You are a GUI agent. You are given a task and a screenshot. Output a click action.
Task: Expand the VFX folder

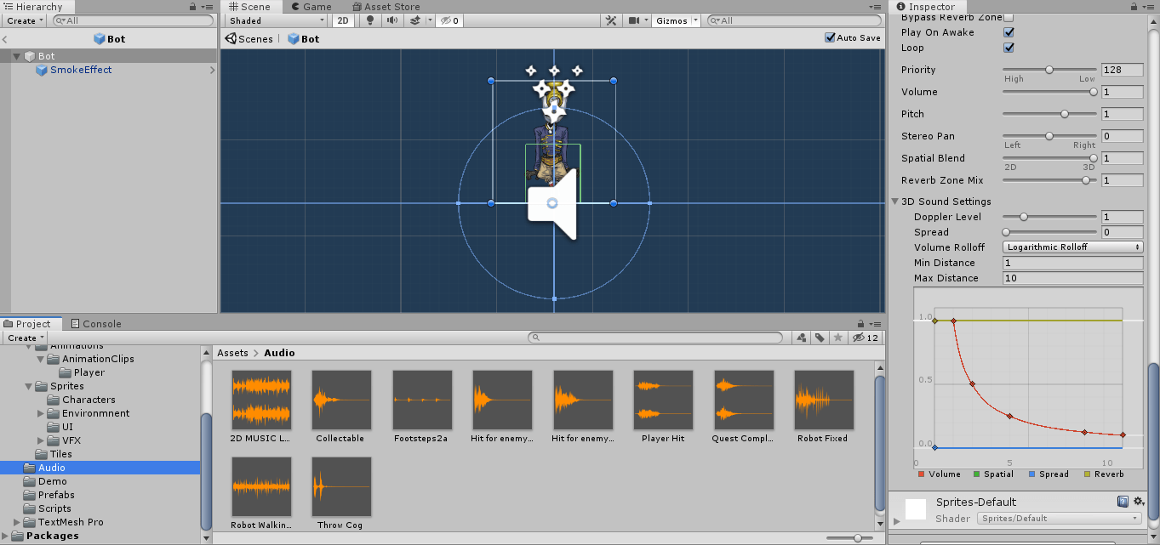[41, 440]
